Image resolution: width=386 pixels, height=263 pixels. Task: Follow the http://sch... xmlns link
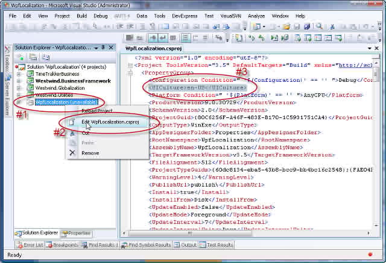click(355, 66)
